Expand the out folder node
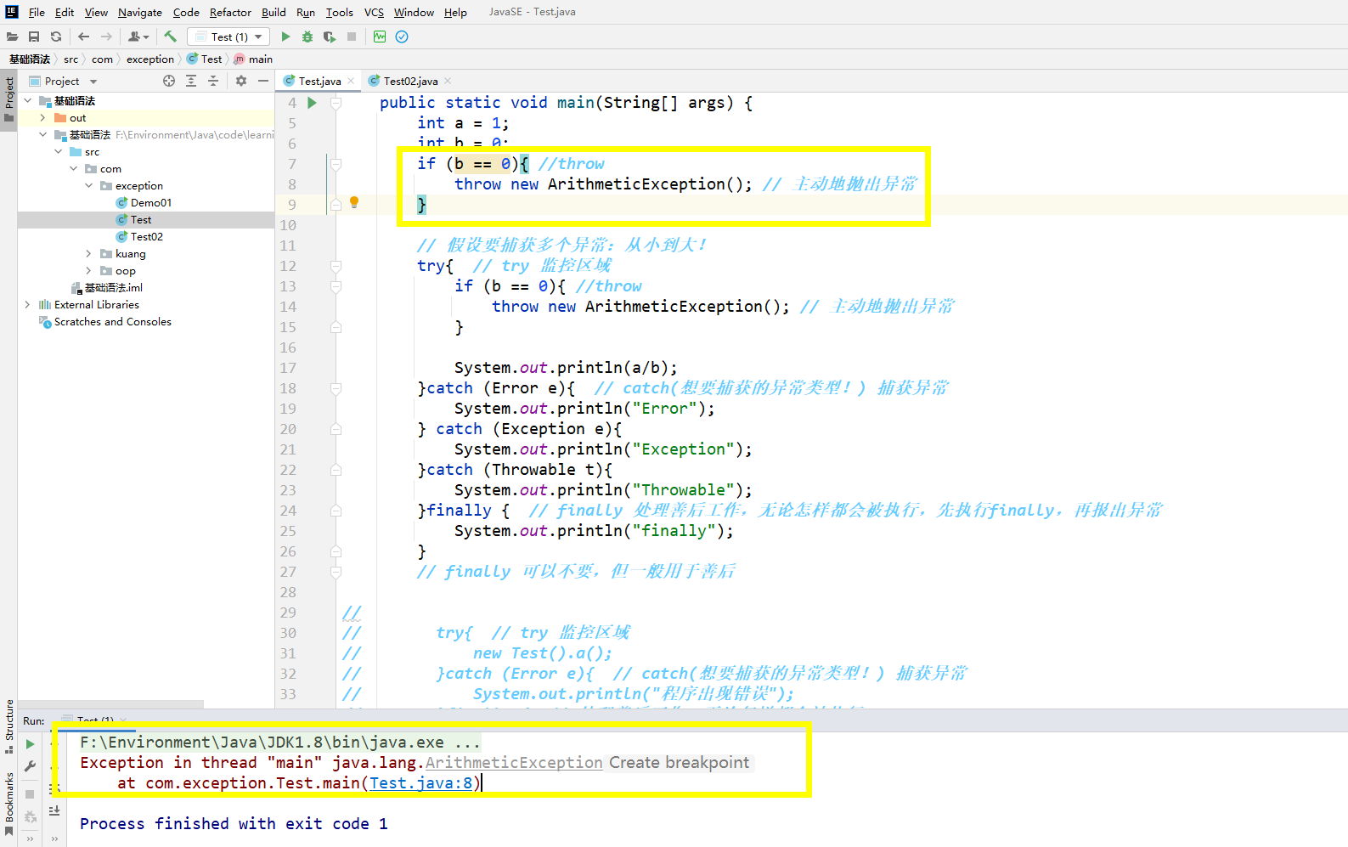The width and height of the screenshot is (1348, 847). pyautogui.click(x=42, y=118)
